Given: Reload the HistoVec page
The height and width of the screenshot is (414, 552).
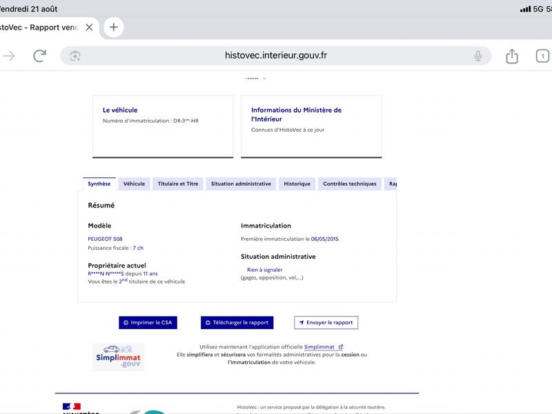Looking at the screenshot, I should (39, 56).
